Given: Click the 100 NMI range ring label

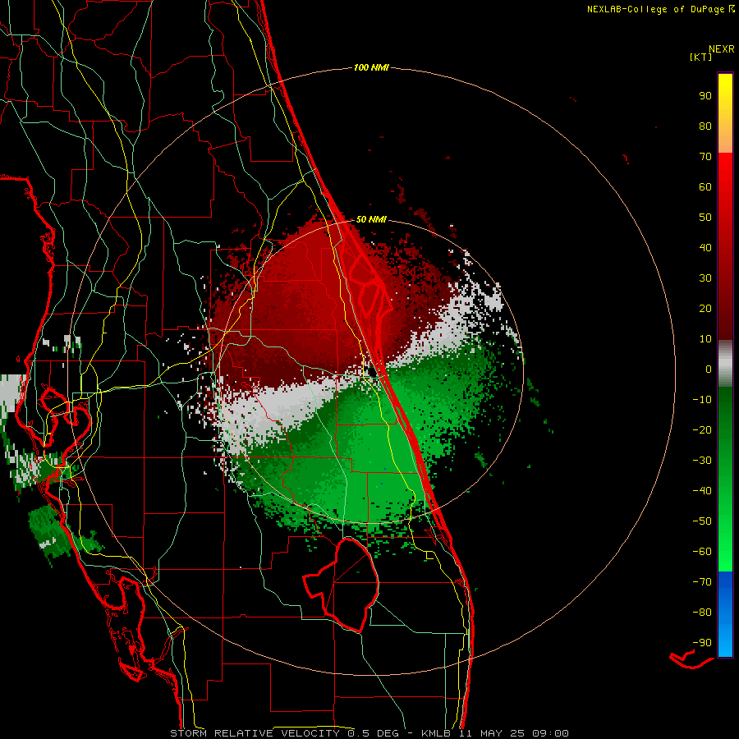Looking at the screenshot, I should coord(371,67).
